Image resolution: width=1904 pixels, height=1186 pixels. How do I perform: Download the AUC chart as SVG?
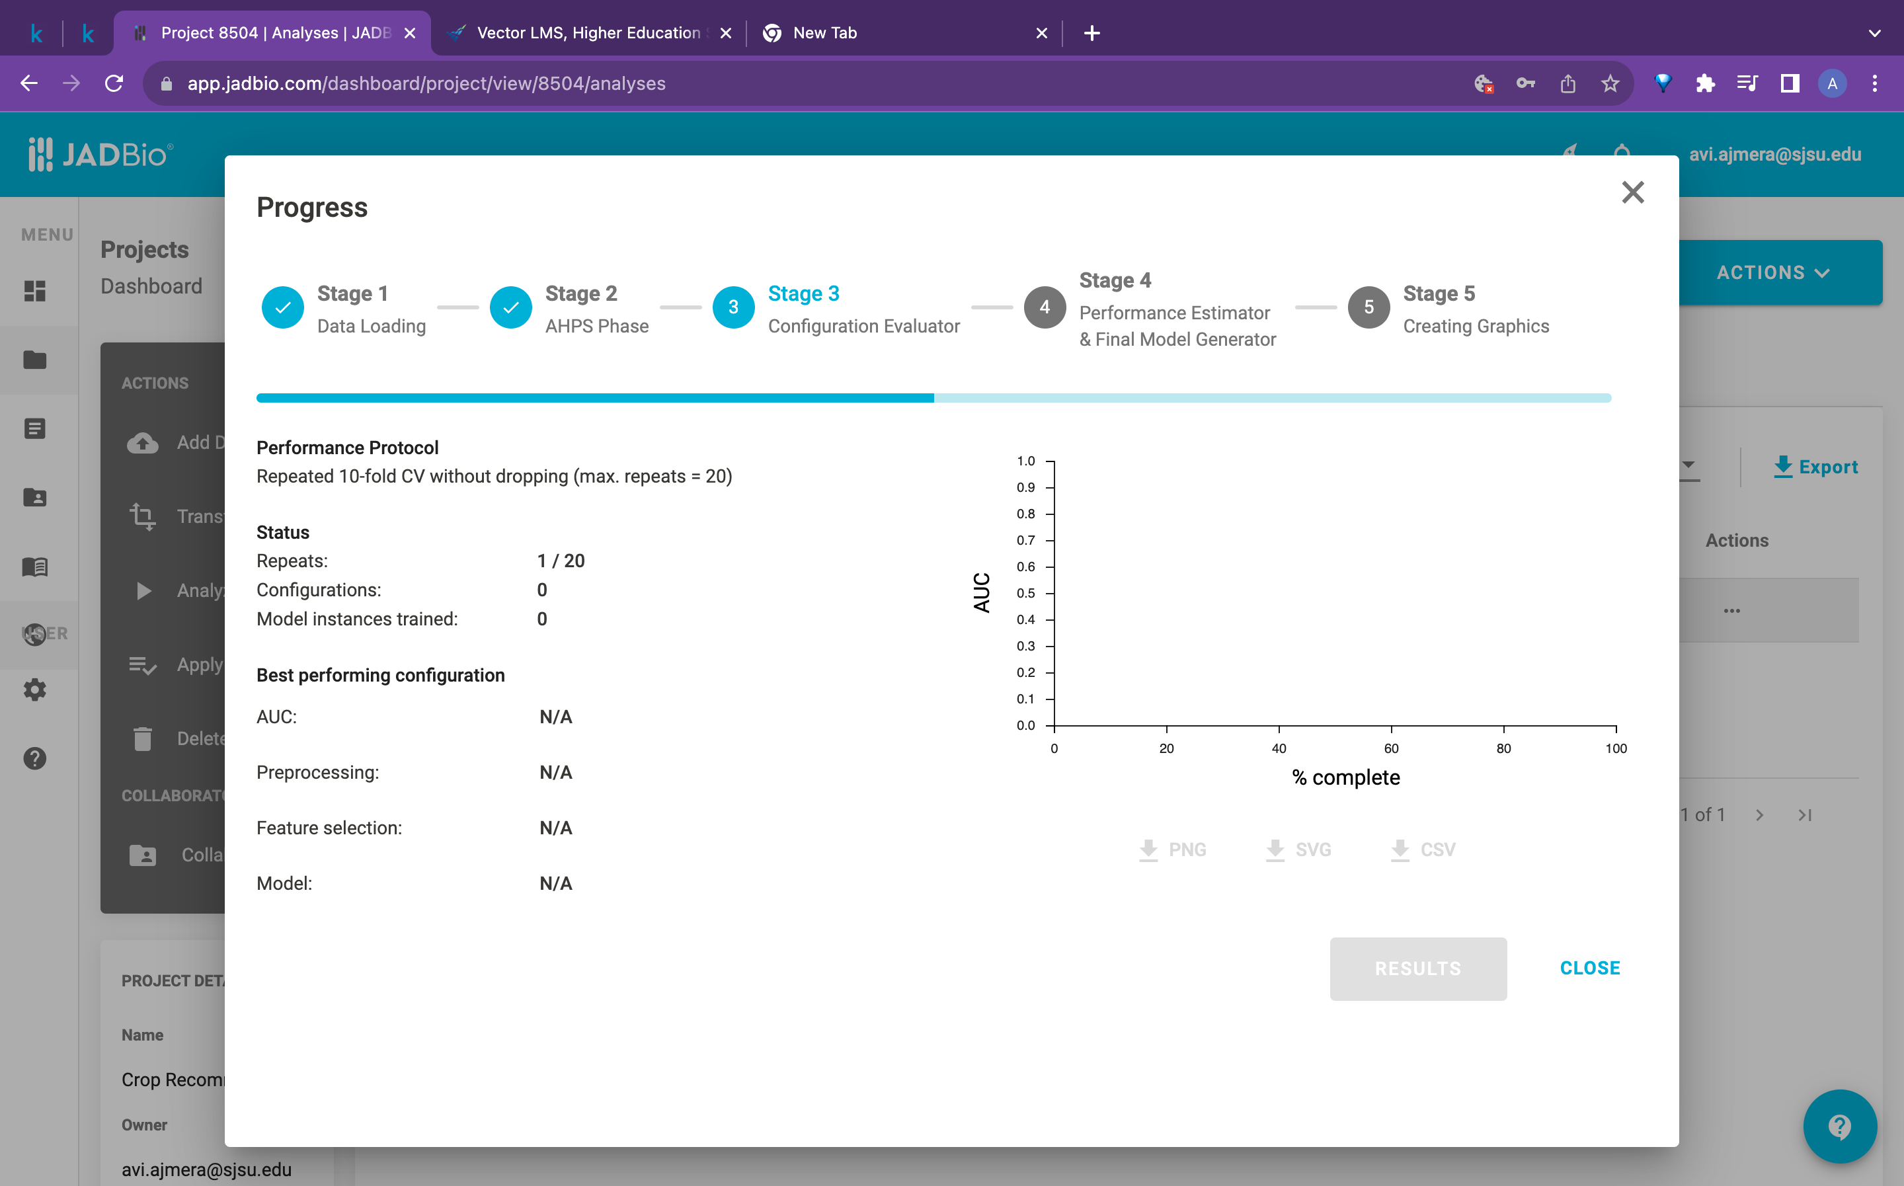(x=1298, y=849)
